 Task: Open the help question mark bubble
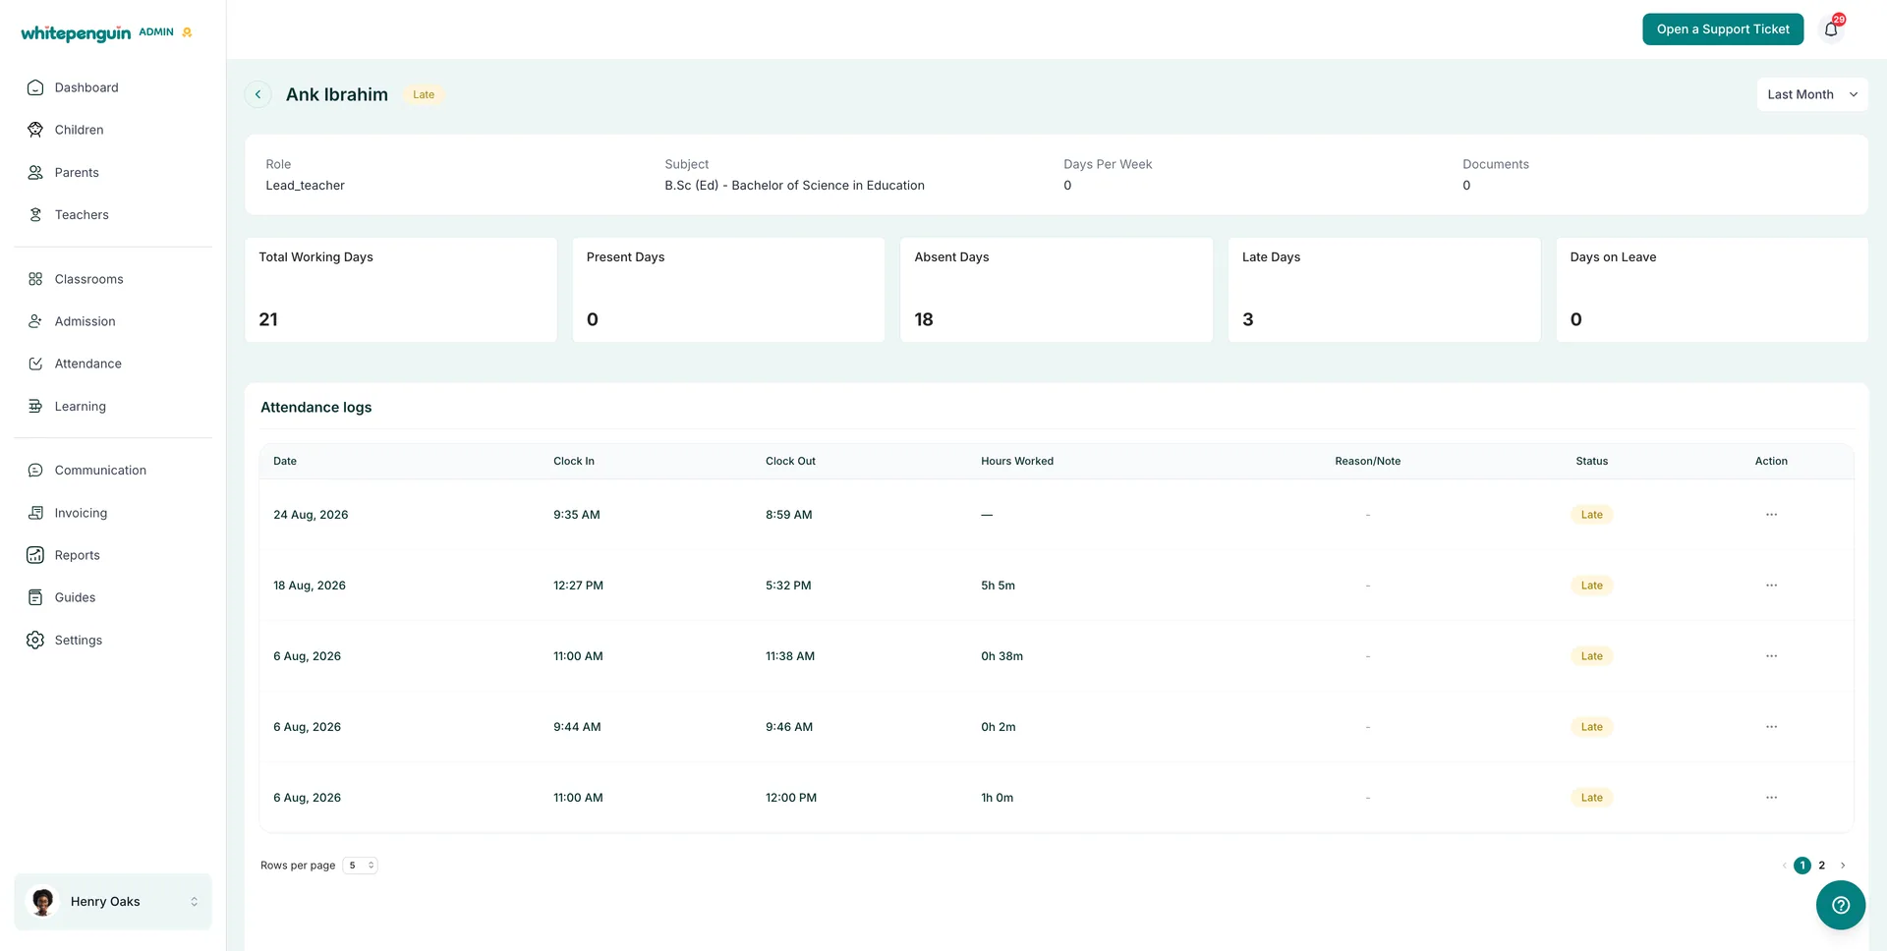(x=1841, y=905)
